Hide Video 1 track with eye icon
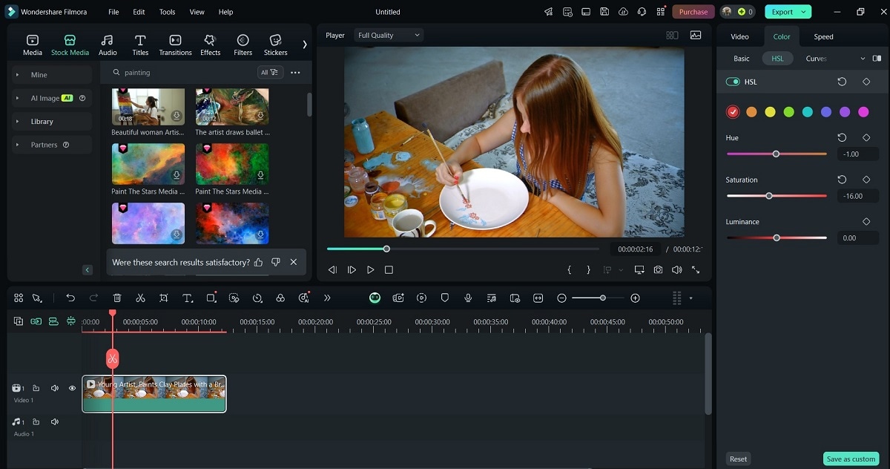The image size is (890, 469). pyautogui.click(x=72, y=388)
